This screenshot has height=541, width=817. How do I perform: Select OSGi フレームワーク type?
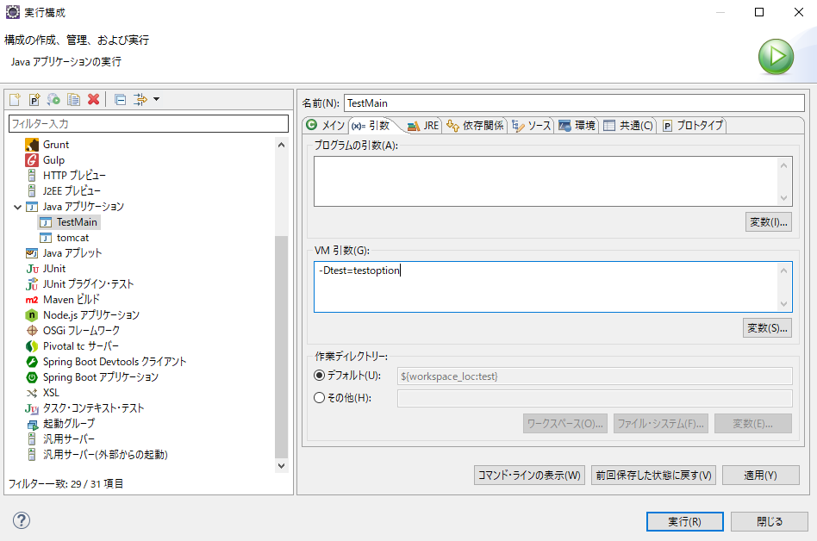[81, 331]
